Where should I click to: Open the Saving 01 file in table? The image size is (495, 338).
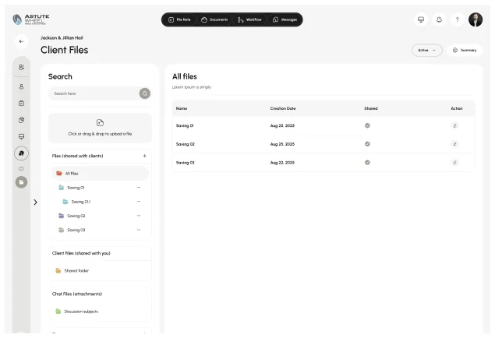pos(185,126)
